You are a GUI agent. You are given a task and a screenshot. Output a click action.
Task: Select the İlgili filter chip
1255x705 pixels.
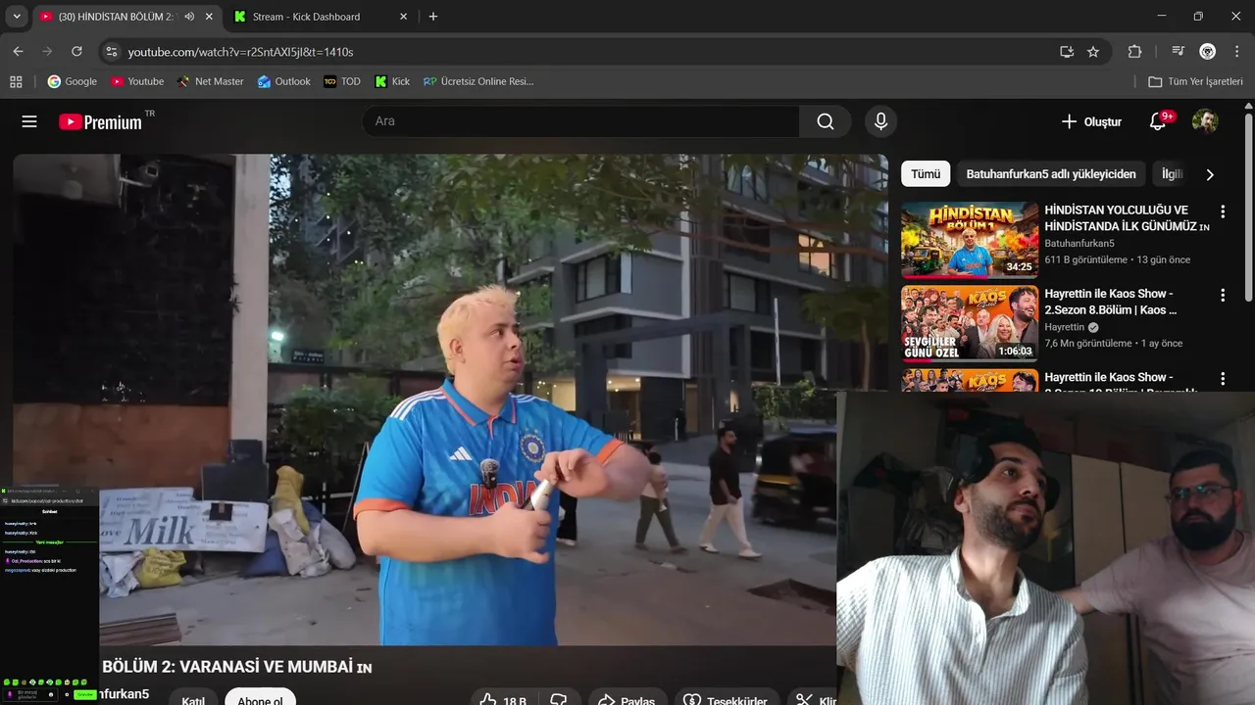point(1172,174)
